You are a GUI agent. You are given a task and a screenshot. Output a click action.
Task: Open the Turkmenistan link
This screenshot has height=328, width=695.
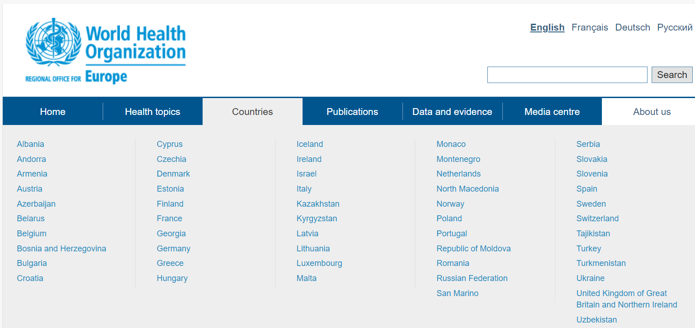[601, 263]
